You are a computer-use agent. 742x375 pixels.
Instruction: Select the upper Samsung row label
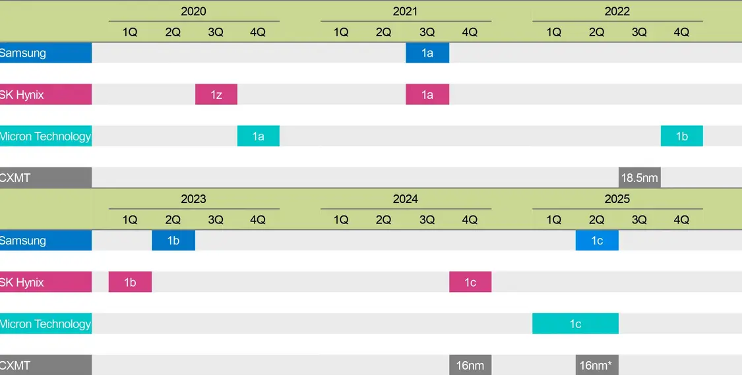click(x=46, y=53)
